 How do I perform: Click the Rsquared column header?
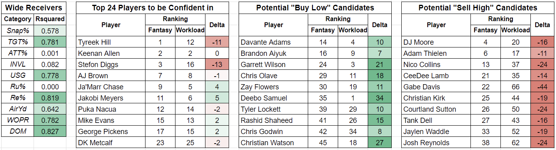point(50,19)
